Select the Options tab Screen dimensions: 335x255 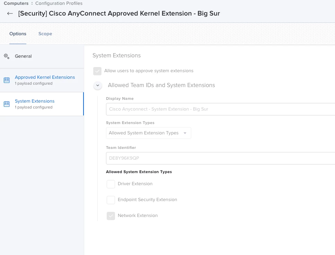pos(18,34)
